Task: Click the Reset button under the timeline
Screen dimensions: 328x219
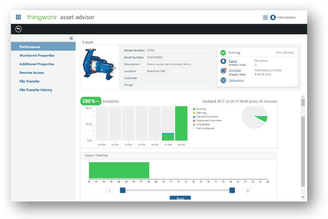Action: (x=180, y=198)
